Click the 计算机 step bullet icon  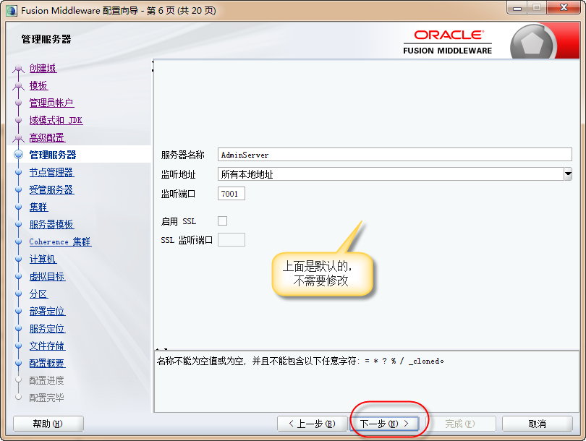click(18, 259)
